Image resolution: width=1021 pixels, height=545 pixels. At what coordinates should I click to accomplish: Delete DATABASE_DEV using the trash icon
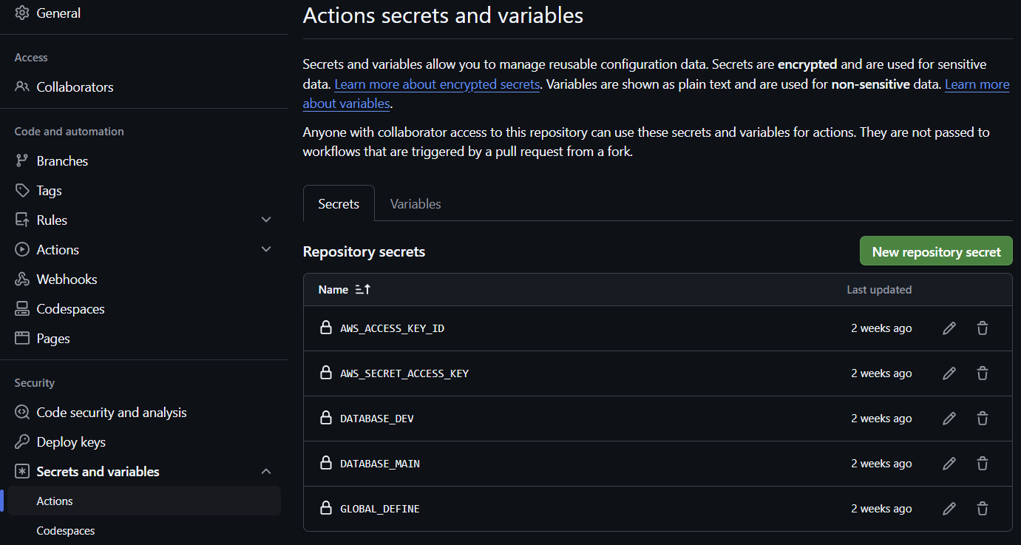click(983, 418)
